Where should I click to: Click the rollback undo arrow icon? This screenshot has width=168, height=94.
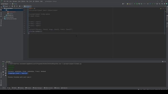[159, 4]
